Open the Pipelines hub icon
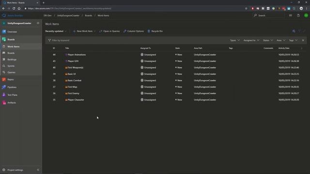Screen dimensions: 310x174 4,87
